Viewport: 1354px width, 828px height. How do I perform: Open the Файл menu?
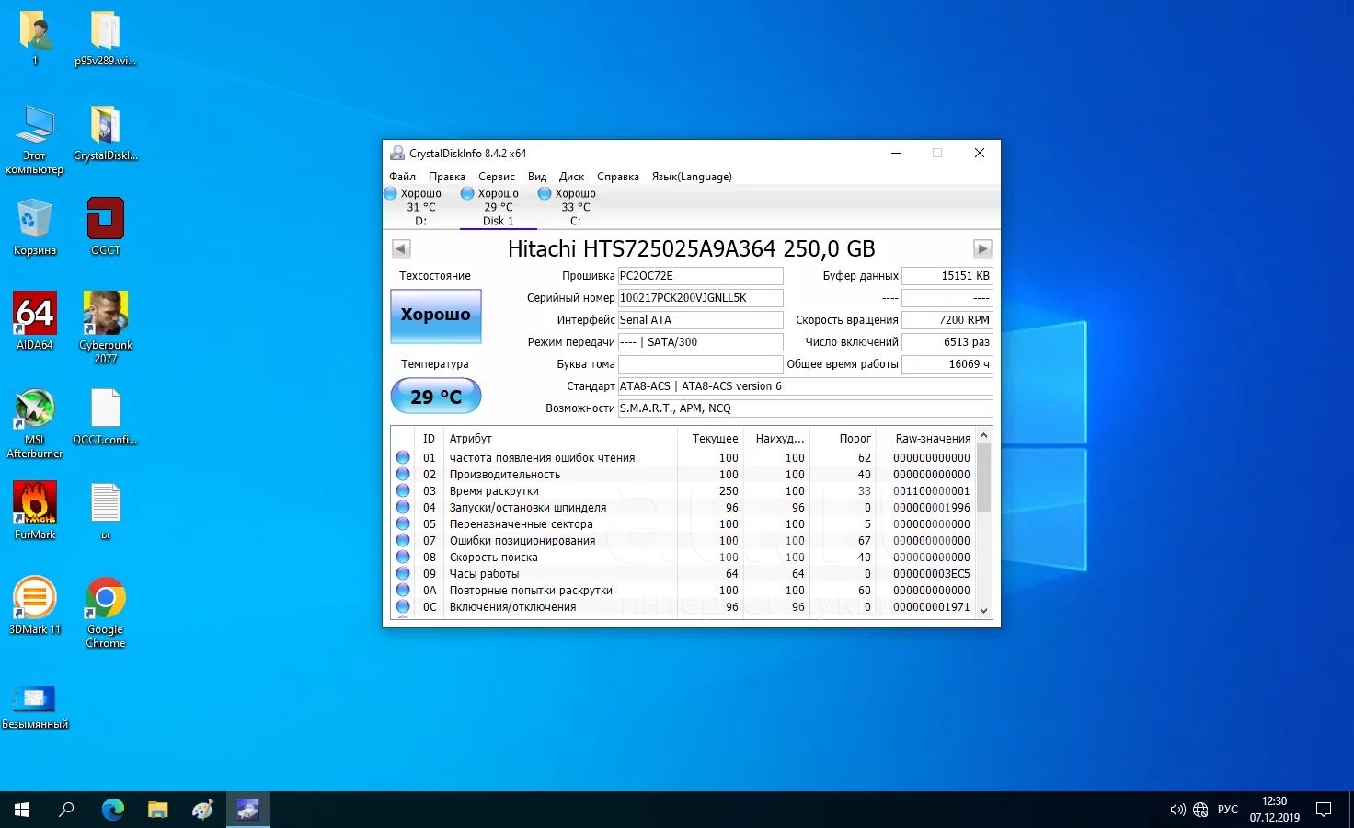pyautogui.click(x=402, y=177)
